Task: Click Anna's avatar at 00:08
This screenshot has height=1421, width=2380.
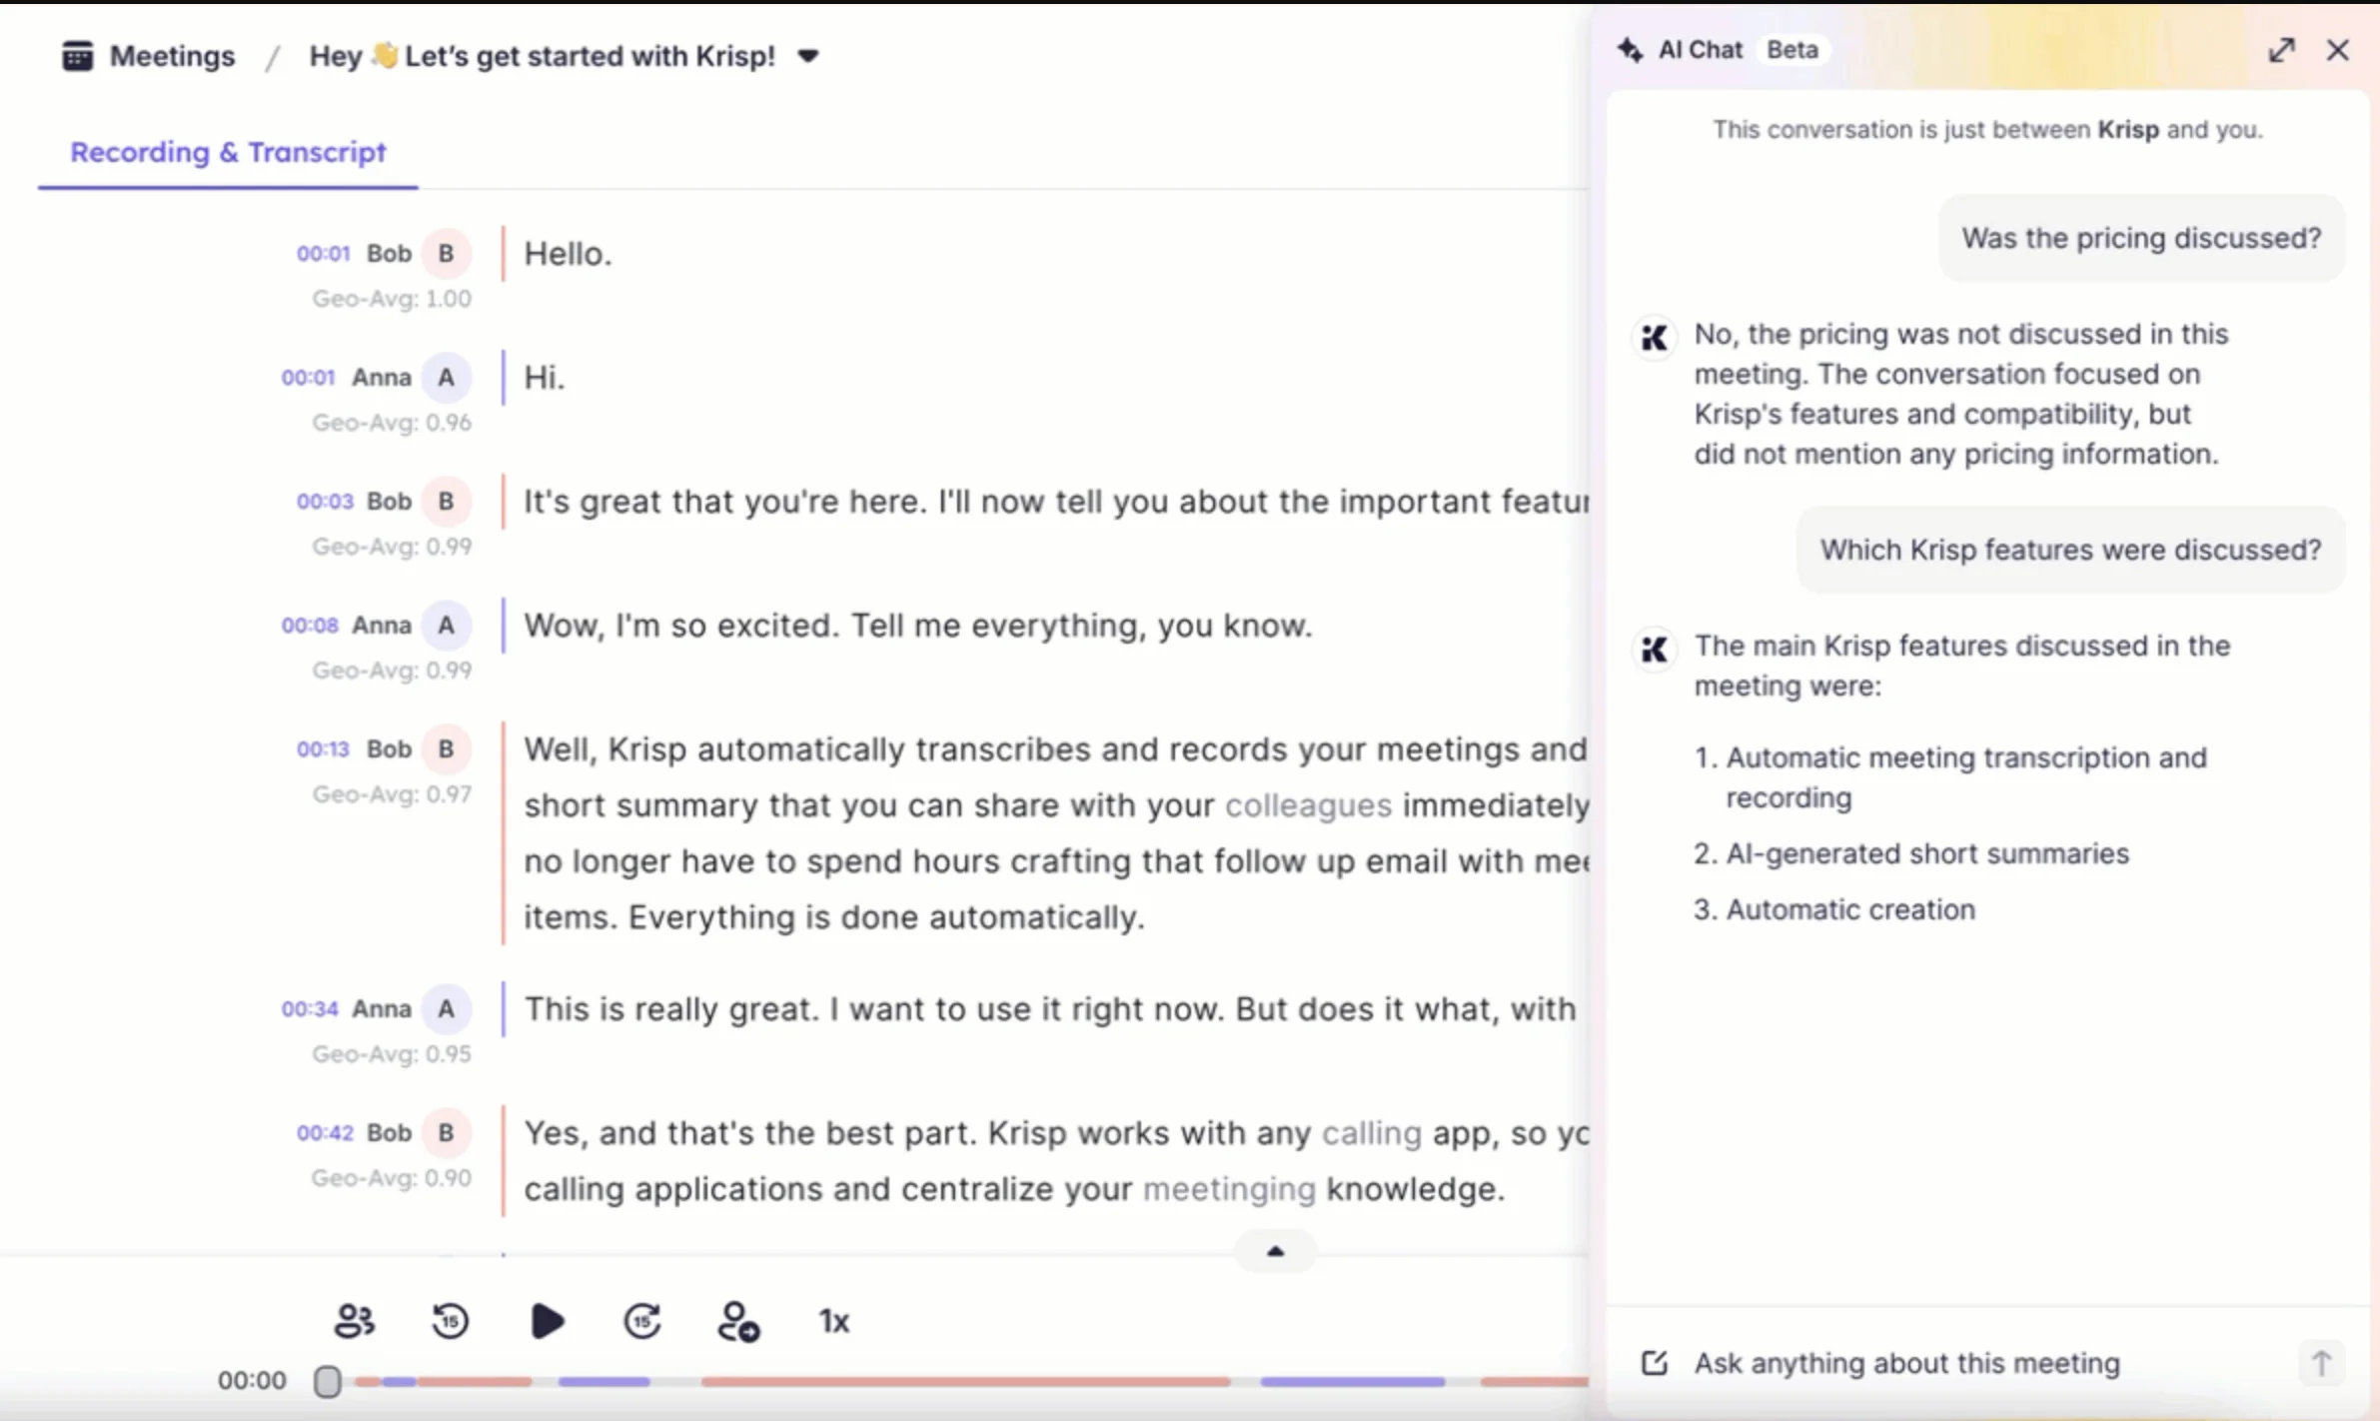Action: [446, 626]
